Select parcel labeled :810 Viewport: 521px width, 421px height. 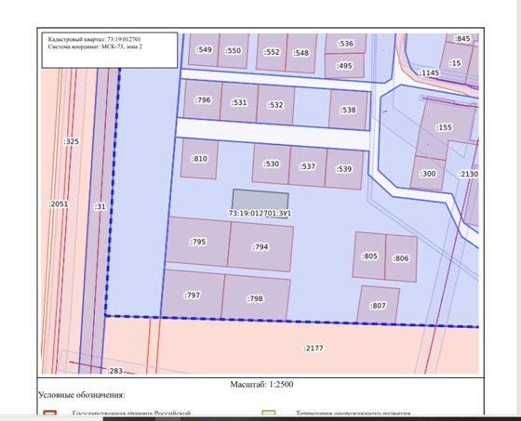click(199, 159)
